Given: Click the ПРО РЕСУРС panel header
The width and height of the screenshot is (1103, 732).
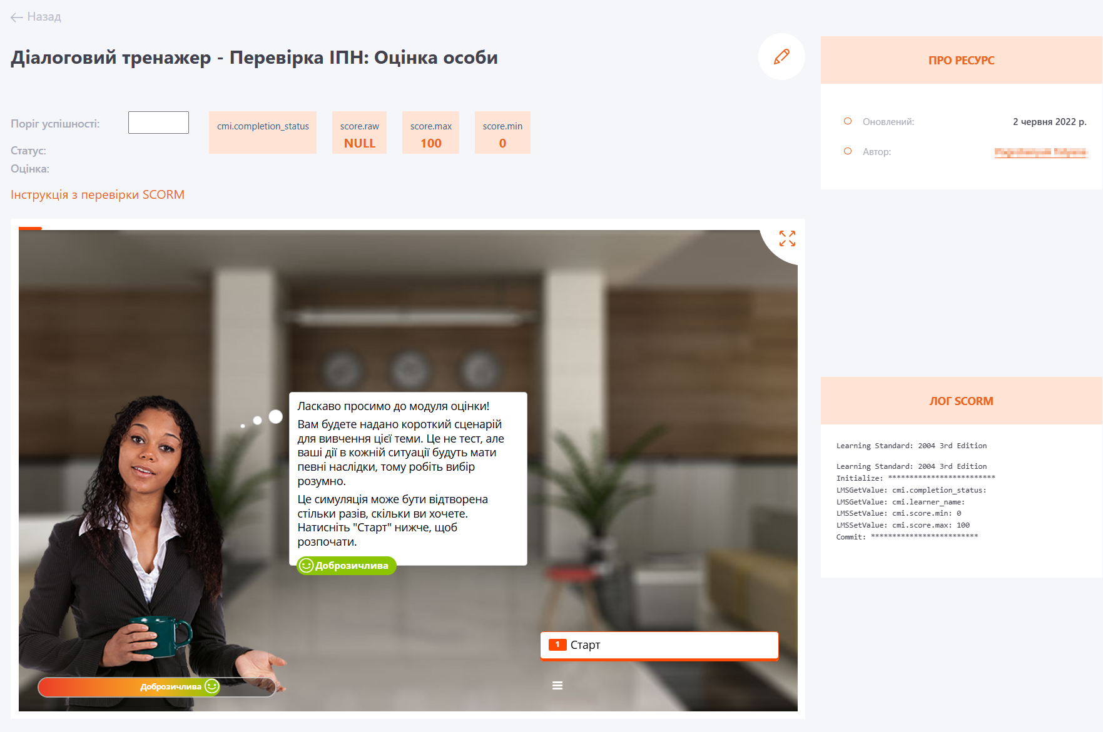Looking at the screenshot, I should pos(961,61).
